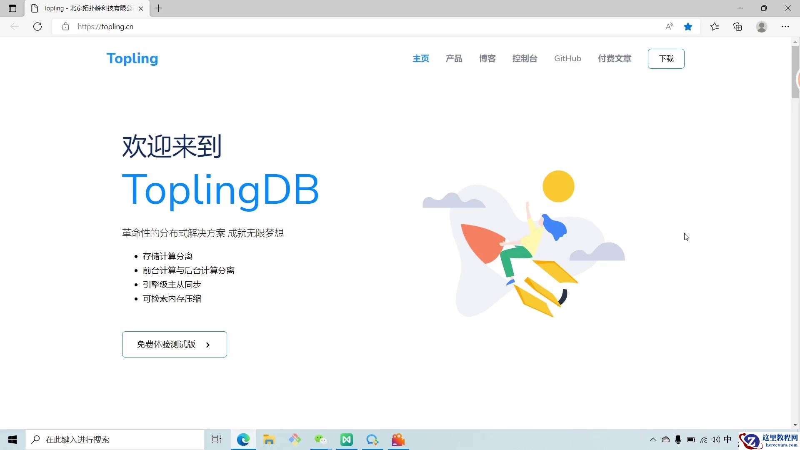Open the Collections icon
The image size is (800, 450).
click(737, 27)
